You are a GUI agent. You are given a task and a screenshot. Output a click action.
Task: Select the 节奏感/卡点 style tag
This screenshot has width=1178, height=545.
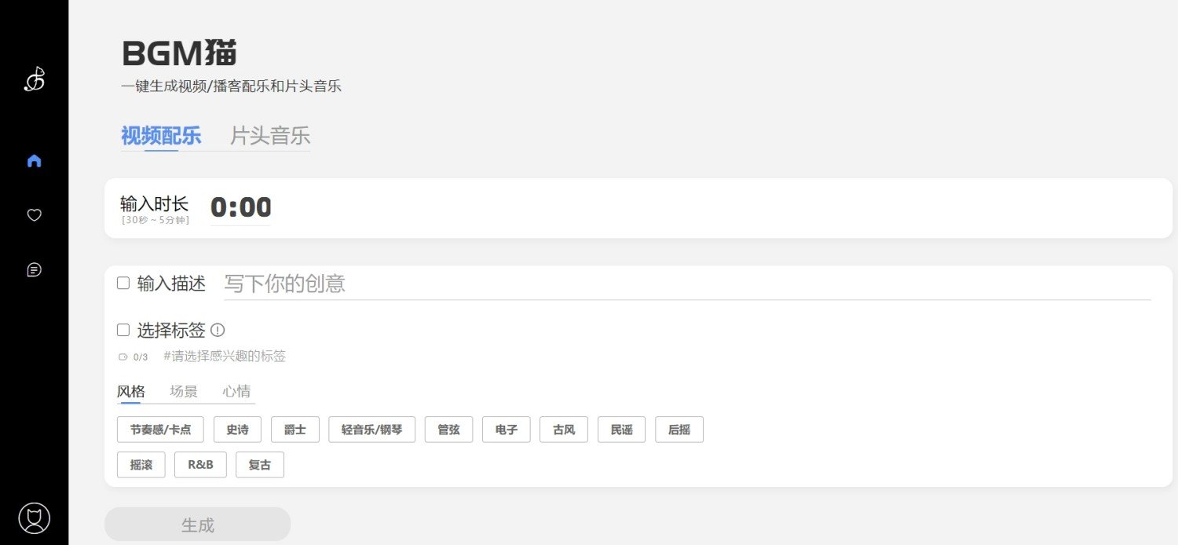(160, 430)
